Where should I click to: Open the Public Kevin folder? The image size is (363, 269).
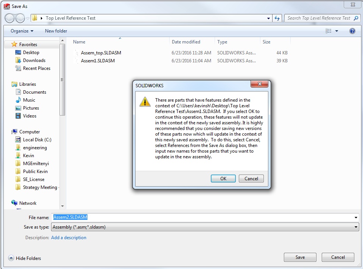click(35, 172)
